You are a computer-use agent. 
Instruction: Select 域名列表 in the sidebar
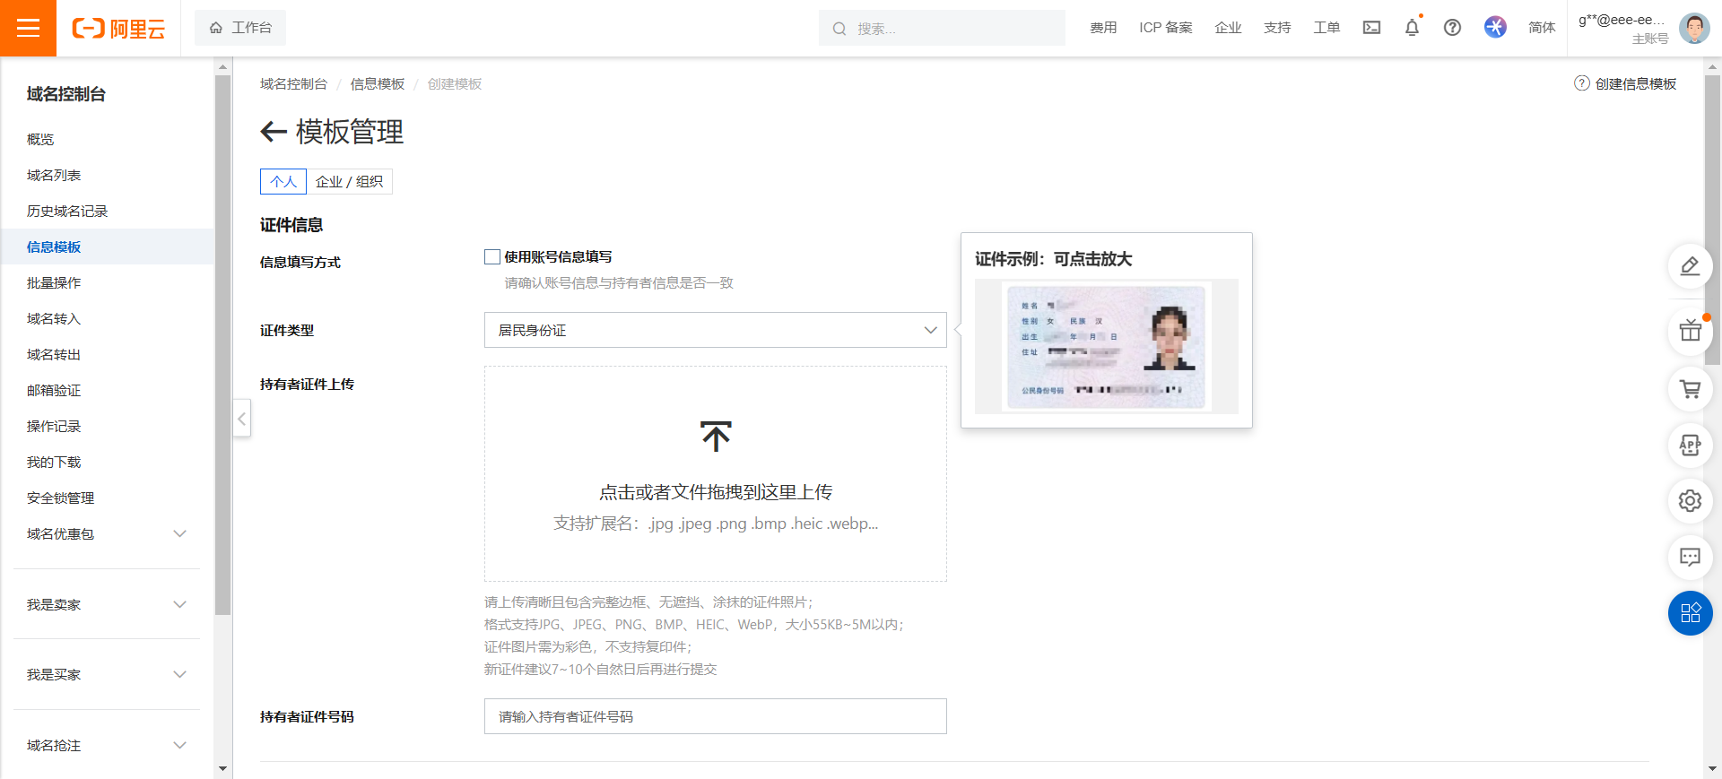[x=54, y=175]
